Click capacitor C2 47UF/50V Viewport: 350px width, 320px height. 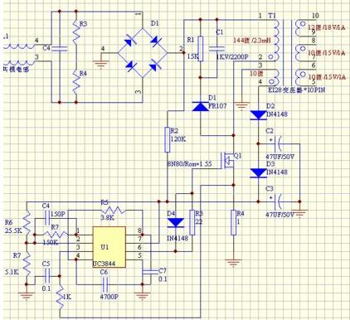click(279, 143)
